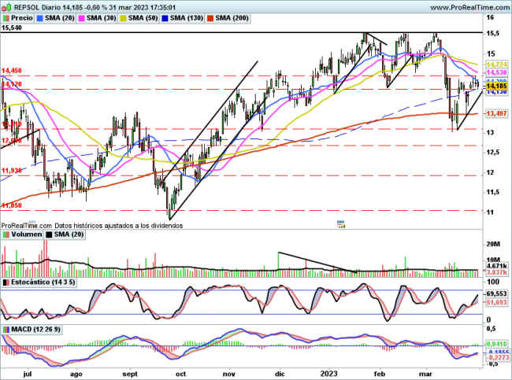Click the MACD legend icon
The image size is (512, 380).
[6, 330]
